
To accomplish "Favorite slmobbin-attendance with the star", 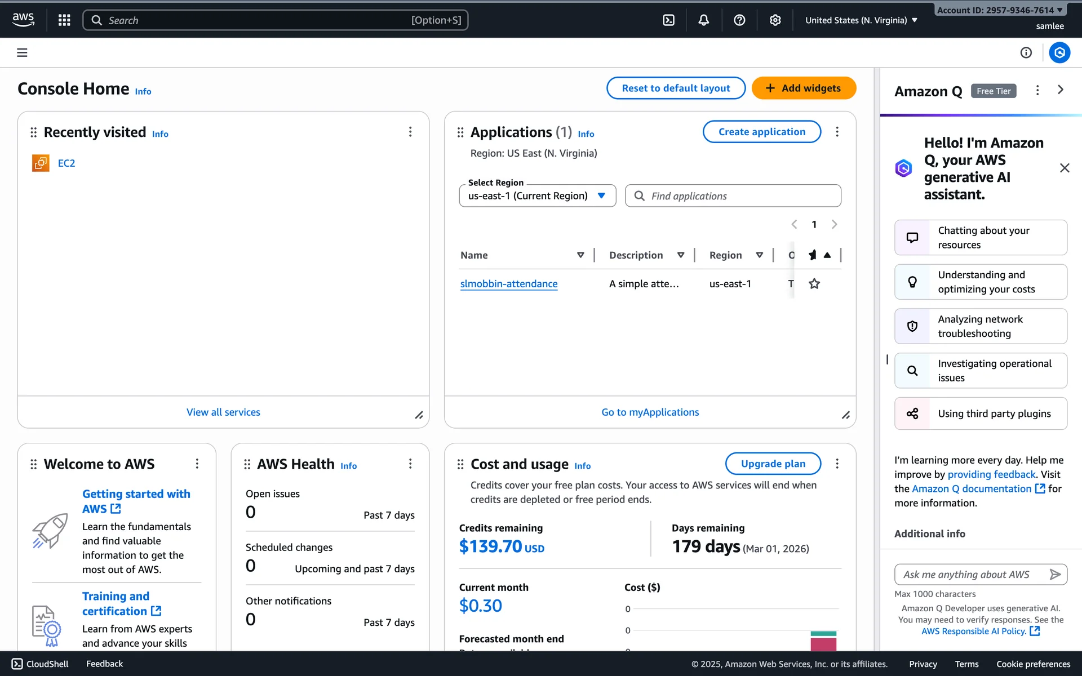I will coord(814,283).
